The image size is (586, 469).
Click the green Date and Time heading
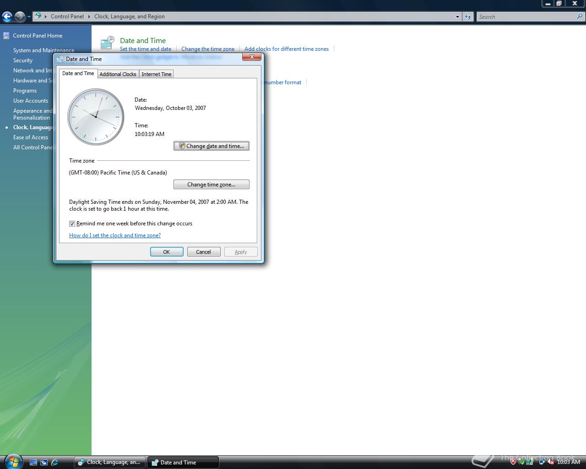tap(143, 40)
